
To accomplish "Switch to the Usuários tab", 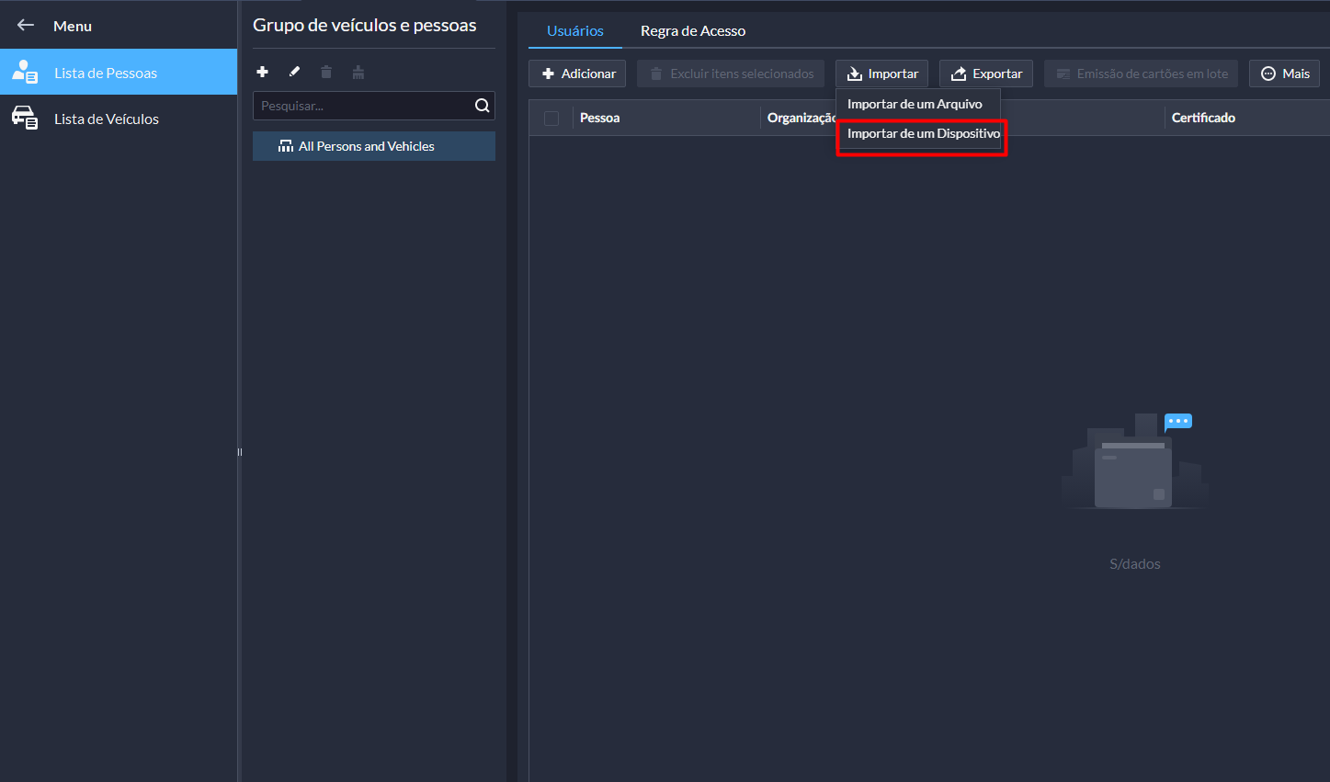I will click(574, 31).
